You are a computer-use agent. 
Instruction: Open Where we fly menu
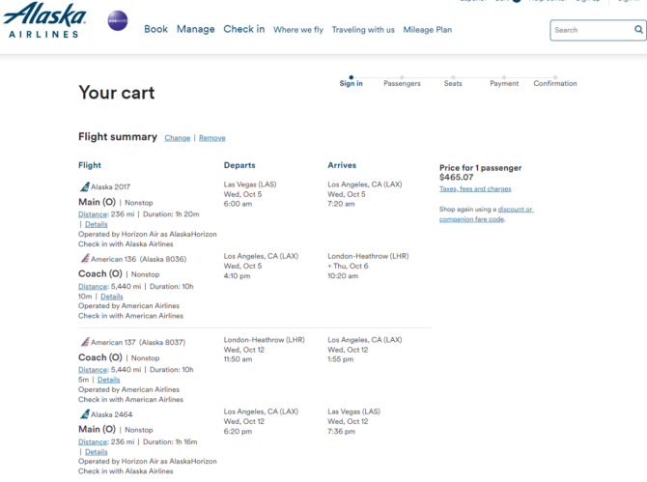pyautogui.click(x=298, y=30)
